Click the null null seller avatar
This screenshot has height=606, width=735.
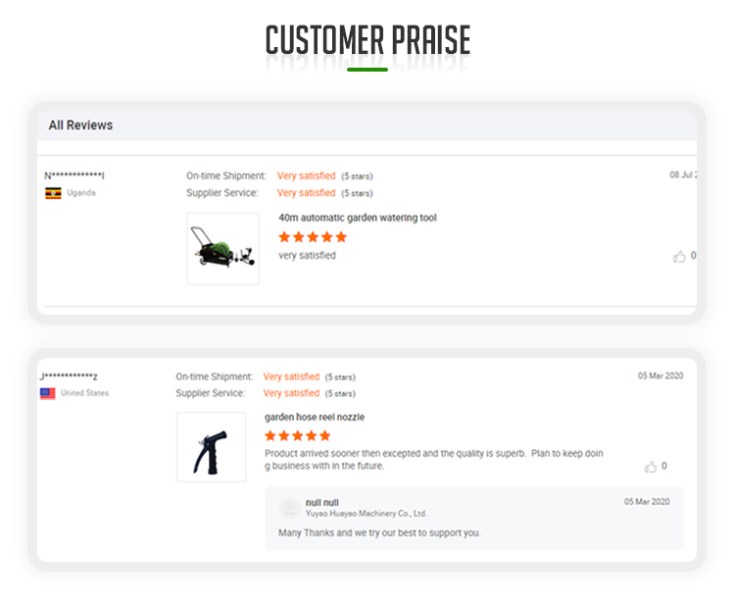(x=289, y=508)
